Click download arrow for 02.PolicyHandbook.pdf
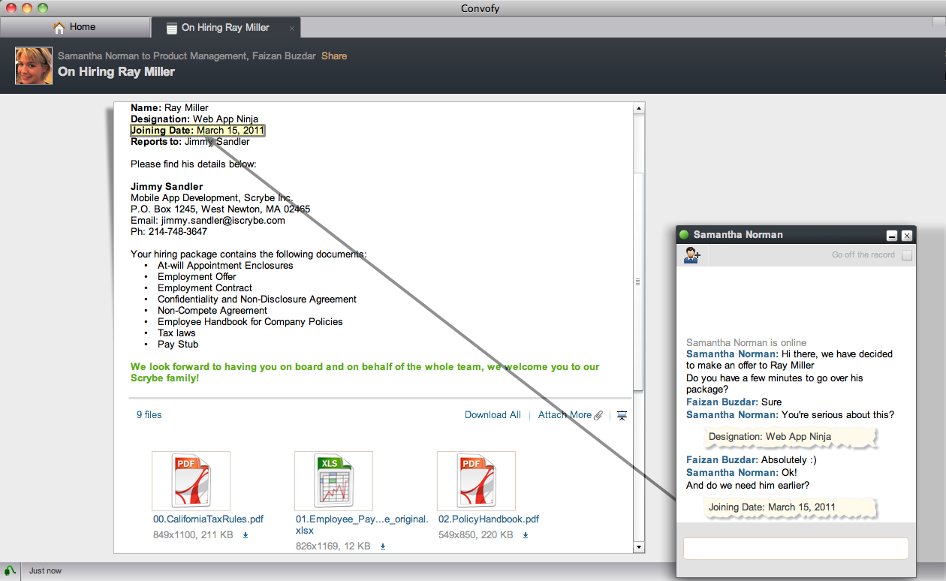 pyautogui.click(x=526, y=535)
